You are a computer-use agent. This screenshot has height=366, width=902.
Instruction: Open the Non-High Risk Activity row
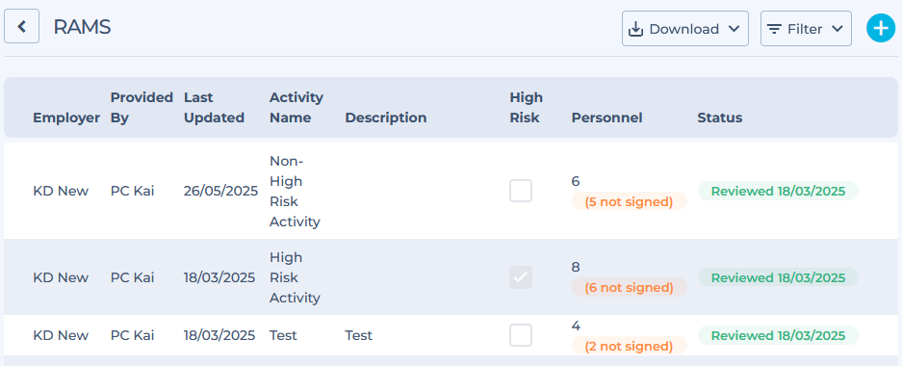click(x=451, y=191)
